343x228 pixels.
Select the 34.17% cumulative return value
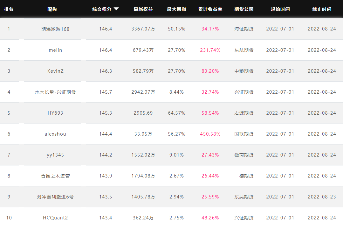(x=210, y=29)
